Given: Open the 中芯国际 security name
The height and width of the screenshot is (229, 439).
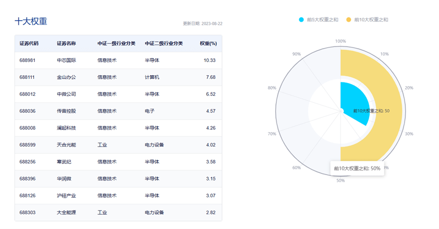Looking at the screenshot, I should [66, 60].
